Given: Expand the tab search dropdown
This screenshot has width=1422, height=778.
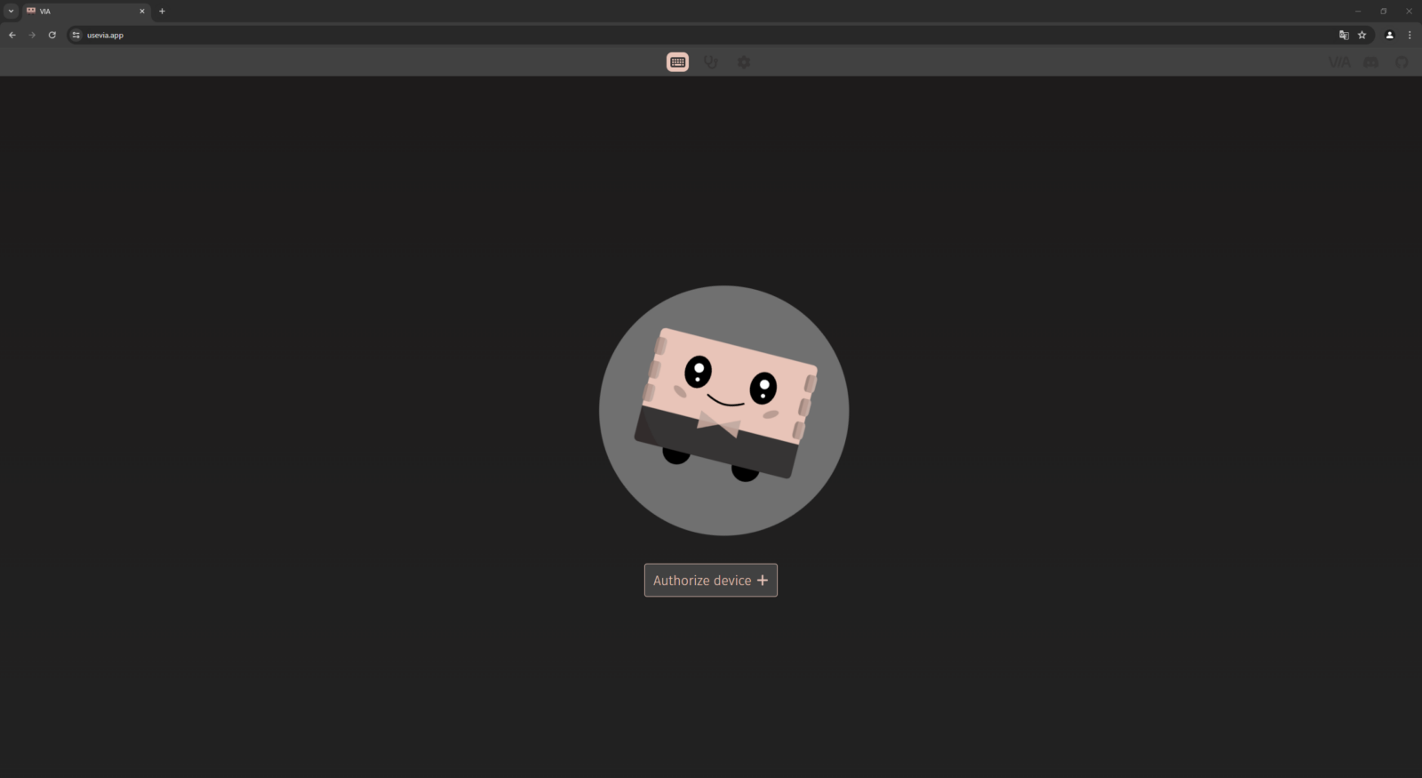Looking at the screenshot, I should point(11,12).
